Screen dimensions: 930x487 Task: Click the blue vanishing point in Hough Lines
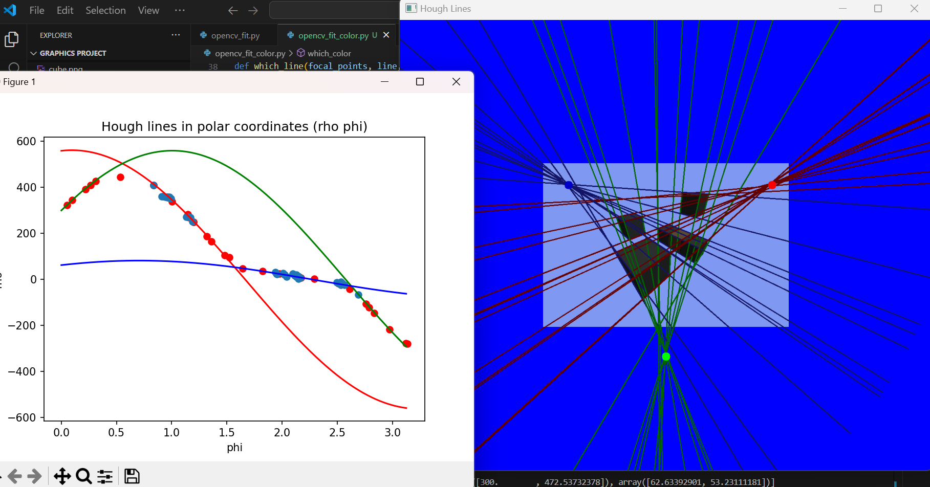(568, 185)
